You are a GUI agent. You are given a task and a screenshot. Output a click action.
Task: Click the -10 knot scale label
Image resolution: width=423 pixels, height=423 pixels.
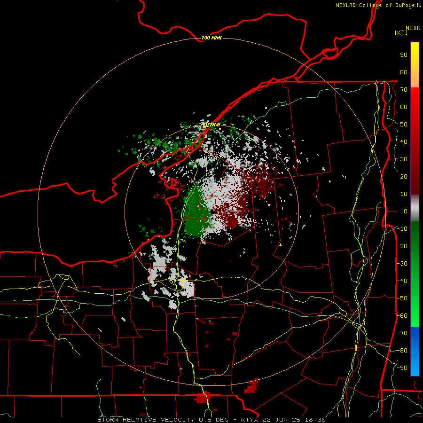402,229
